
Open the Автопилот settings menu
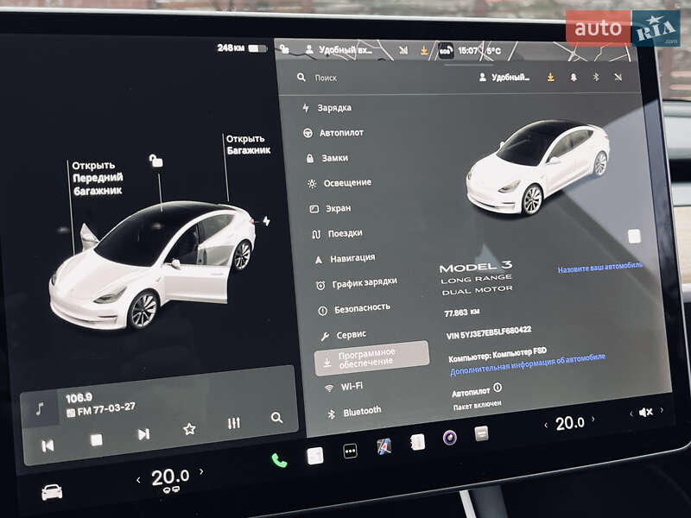pos(333,133)
